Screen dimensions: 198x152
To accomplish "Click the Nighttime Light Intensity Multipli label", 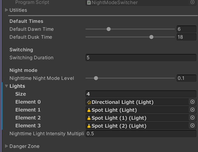I will point(47,134).
